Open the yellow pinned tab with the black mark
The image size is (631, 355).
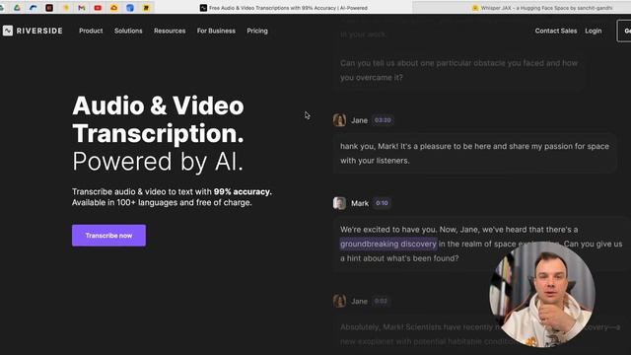tap(146, 8)
